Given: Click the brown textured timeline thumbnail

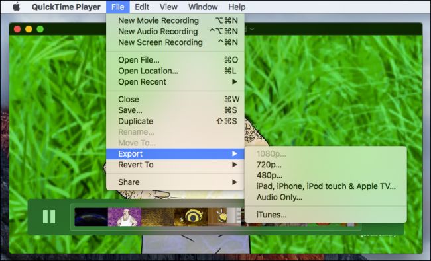Looking at the screenshot, I should [158, 217].
